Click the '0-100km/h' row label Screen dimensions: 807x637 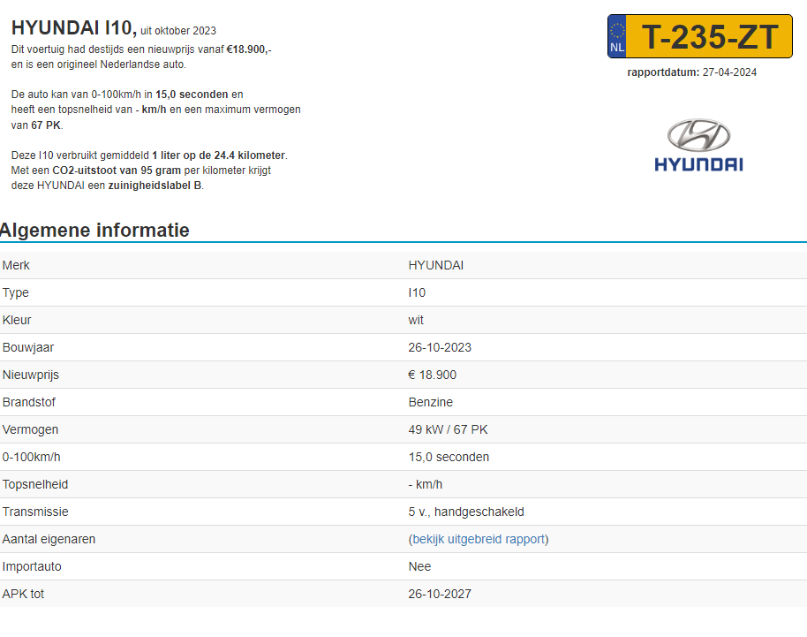tap(32, 457)
